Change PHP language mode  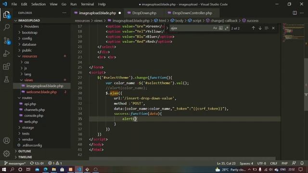point(284,163)
